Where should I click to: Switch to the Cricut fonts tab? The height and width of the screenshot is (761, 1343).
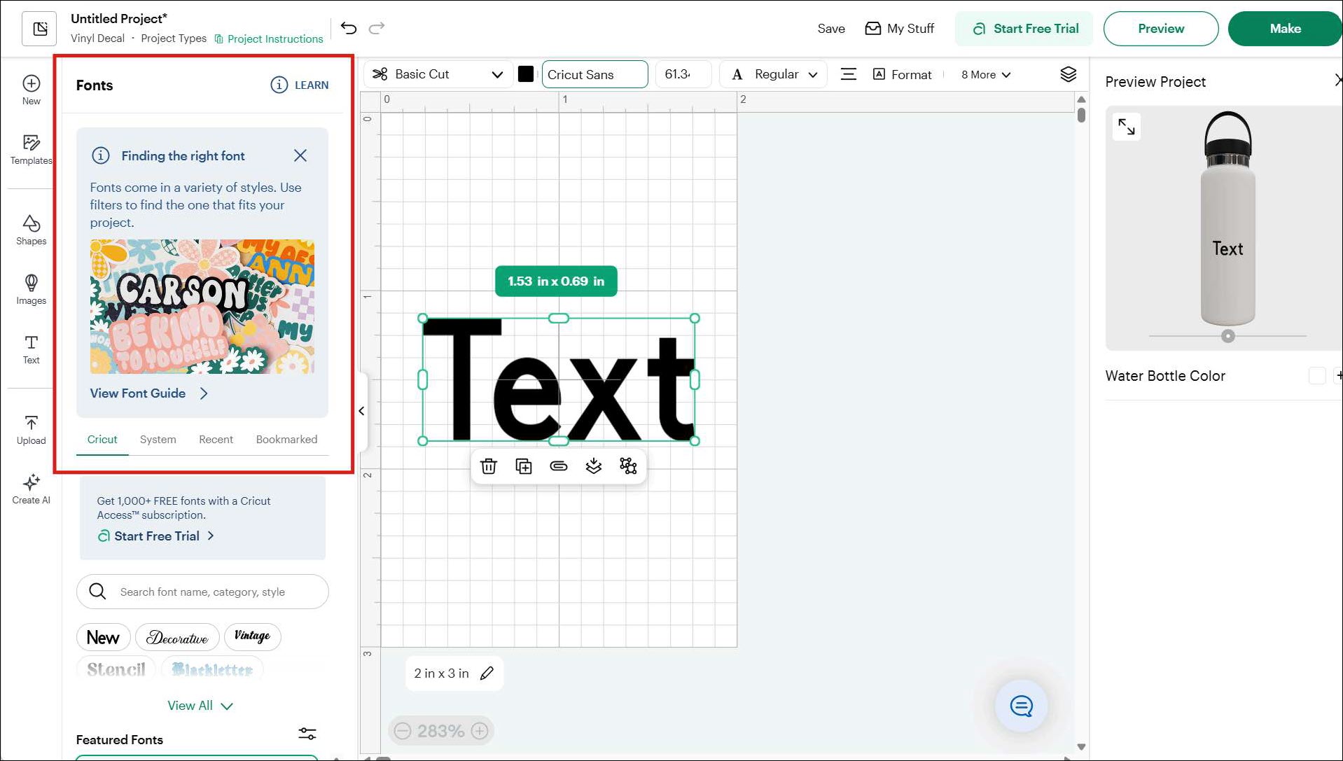(x=102, y=440)
